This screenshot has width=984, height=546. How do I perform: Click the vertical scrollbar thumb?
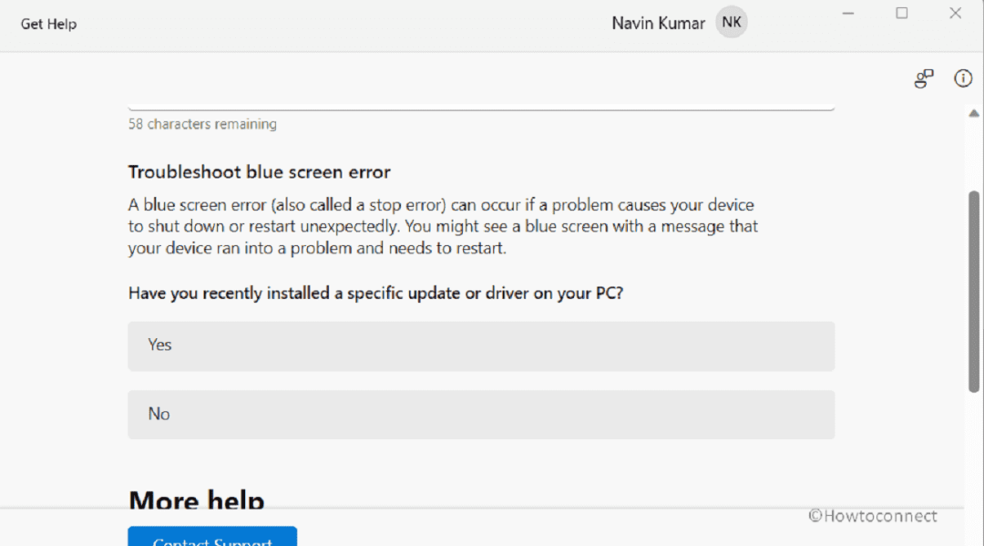(973, 292)
